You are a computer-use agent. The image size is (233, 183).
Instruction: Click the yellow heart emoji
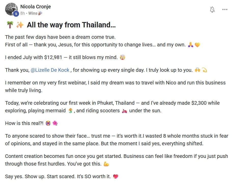[197, 45]
